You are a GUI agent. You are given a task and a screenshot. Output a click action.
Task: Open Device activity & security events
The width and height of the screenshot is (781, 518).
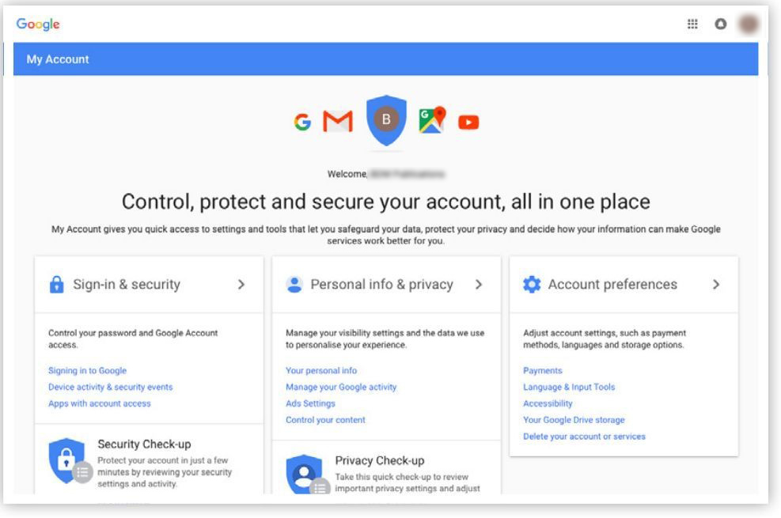point(110,388)
